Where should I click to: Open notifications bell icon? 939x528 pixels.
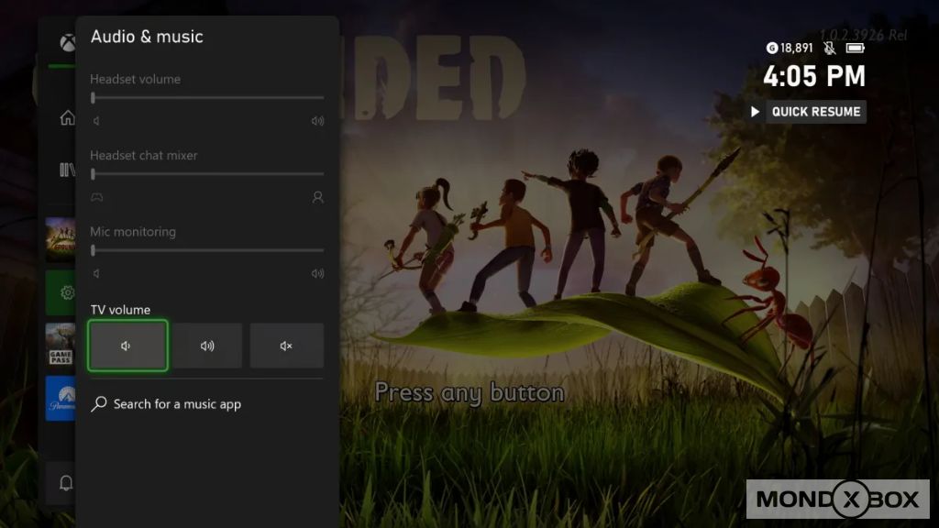tap(66, 483)
